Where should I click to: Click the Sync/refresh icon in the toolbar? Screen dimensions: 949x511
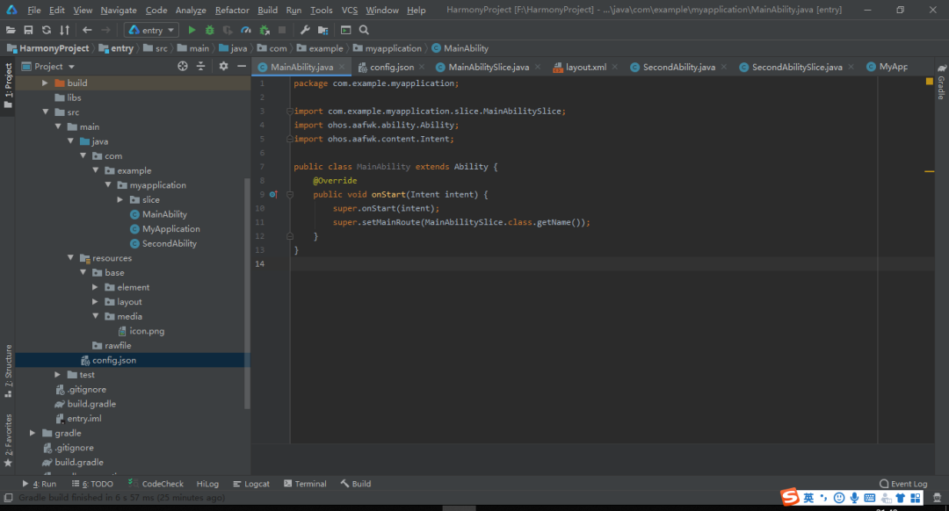point(46,30)
